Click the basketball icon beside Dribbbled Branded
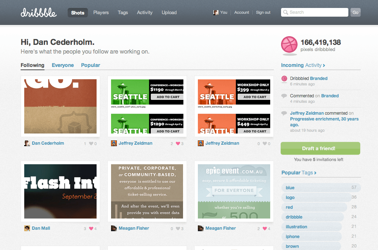This screenshot has height=250, width=378. point(284,79)
